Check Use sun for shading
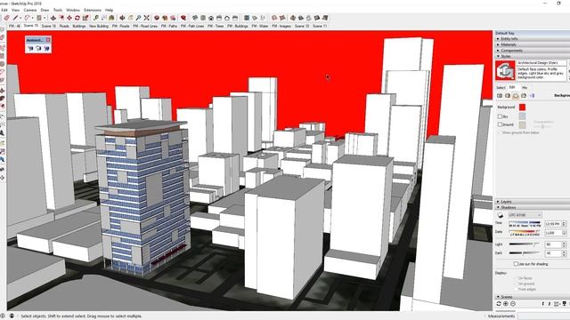The width and height of the screenshot is (570, 320). [x=516, y=264]
